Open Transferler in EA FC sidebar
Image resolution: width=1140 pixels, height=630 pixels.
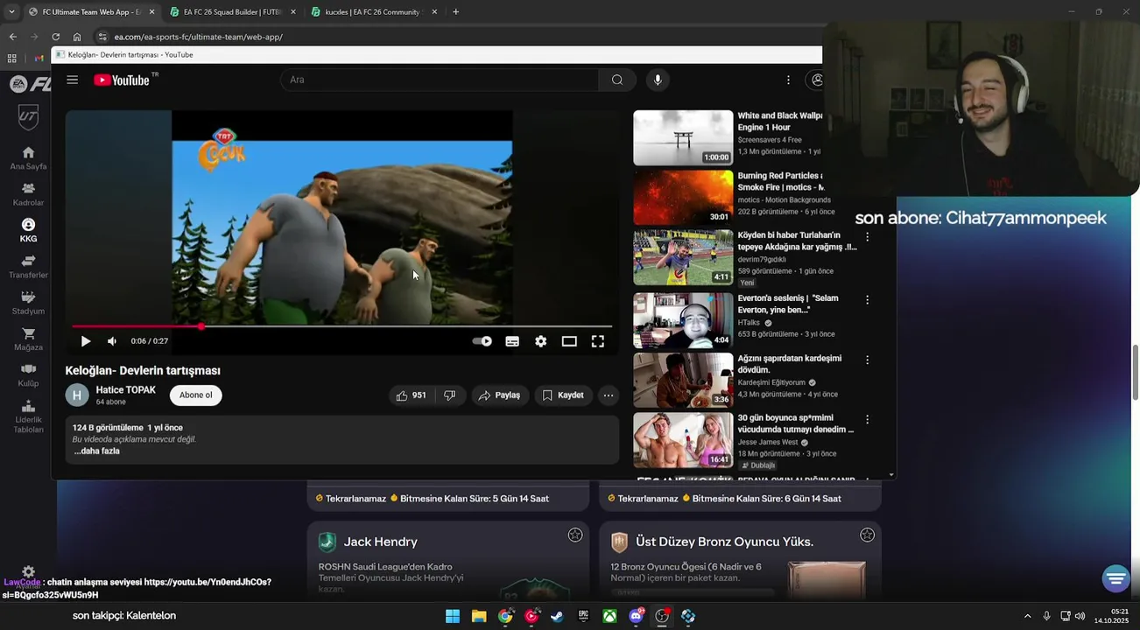pyautogui.click(x=28, y=267)
